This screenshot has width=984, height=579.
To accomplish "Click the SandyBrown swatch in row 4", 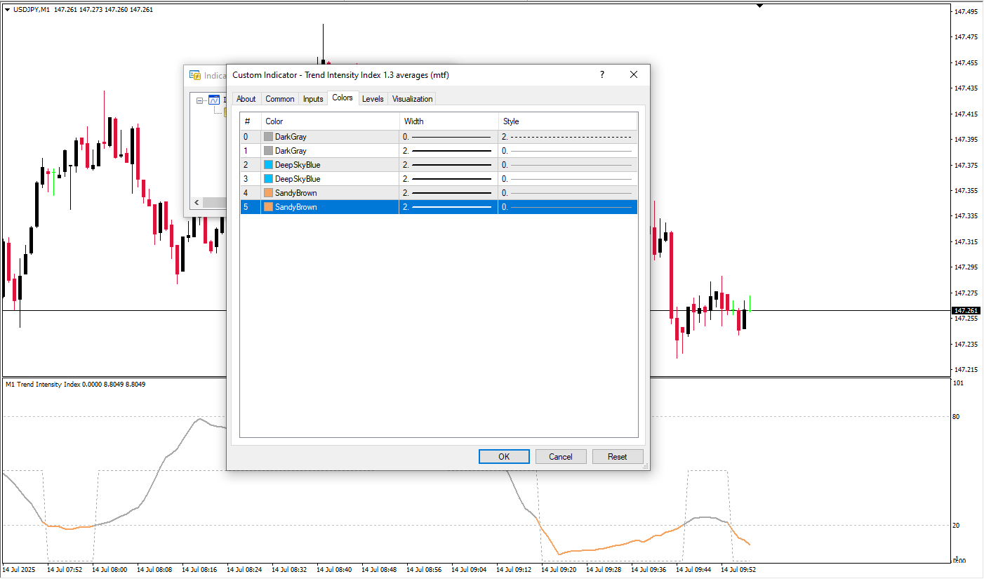I will point(269,193).
